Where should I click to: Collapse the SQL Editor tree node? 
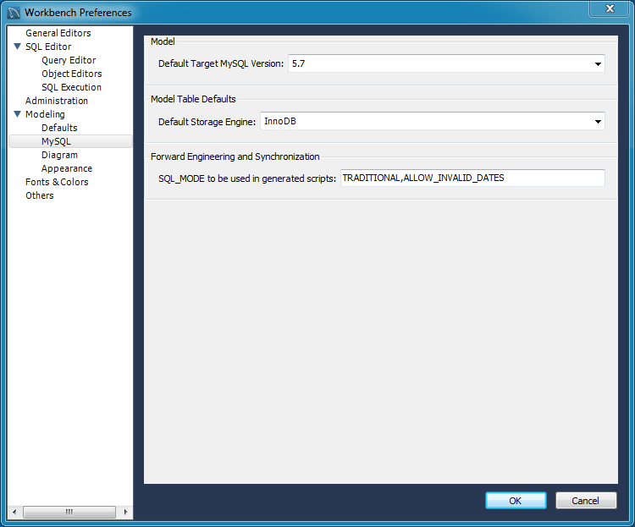point(18,47)
